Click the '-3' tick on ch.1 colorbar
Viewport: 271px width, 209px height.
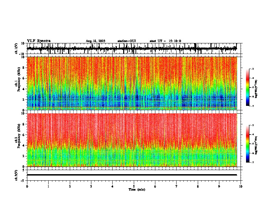click(x=253, y=69)
